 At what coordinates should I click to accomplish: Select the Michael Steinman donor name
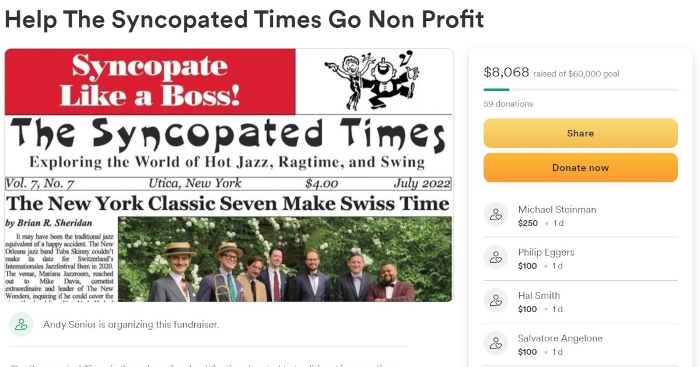pyautogui.click(x=557, y=209)
